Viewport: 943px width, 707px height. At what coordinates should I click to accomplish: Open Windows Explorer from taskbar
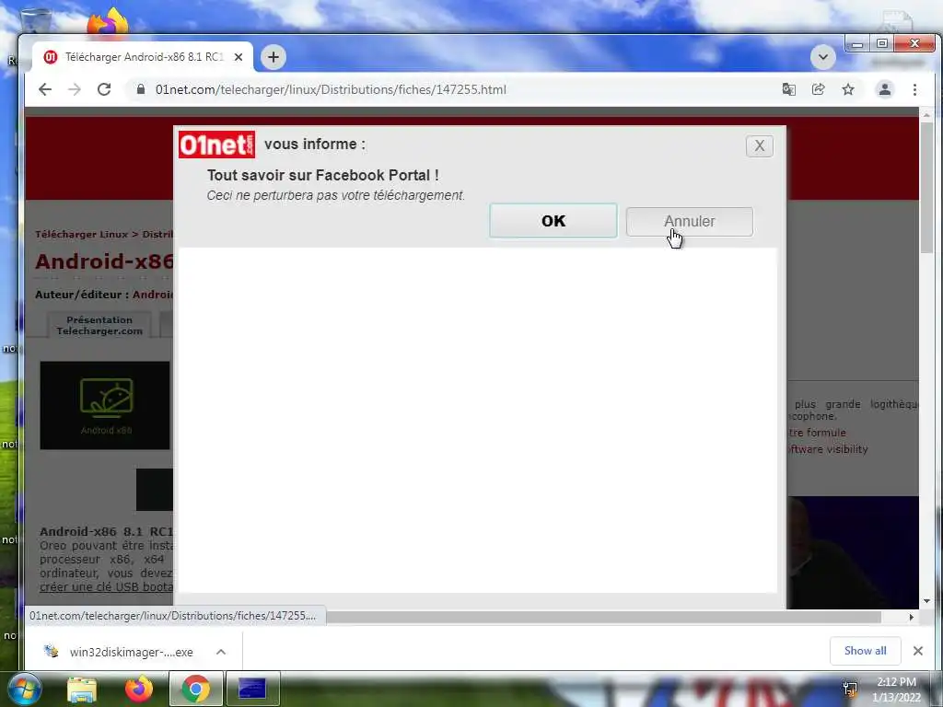[x=82, y=689]
